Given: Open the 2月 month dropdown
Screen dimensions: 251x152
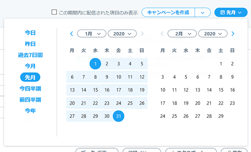Looking at the screenshot, I should pos(182,34).
